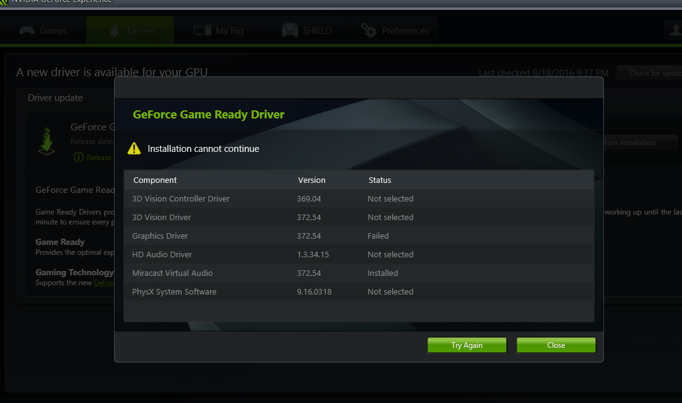
Task: Click the monitor icon on My Rig tab
Action: [203, 30]
